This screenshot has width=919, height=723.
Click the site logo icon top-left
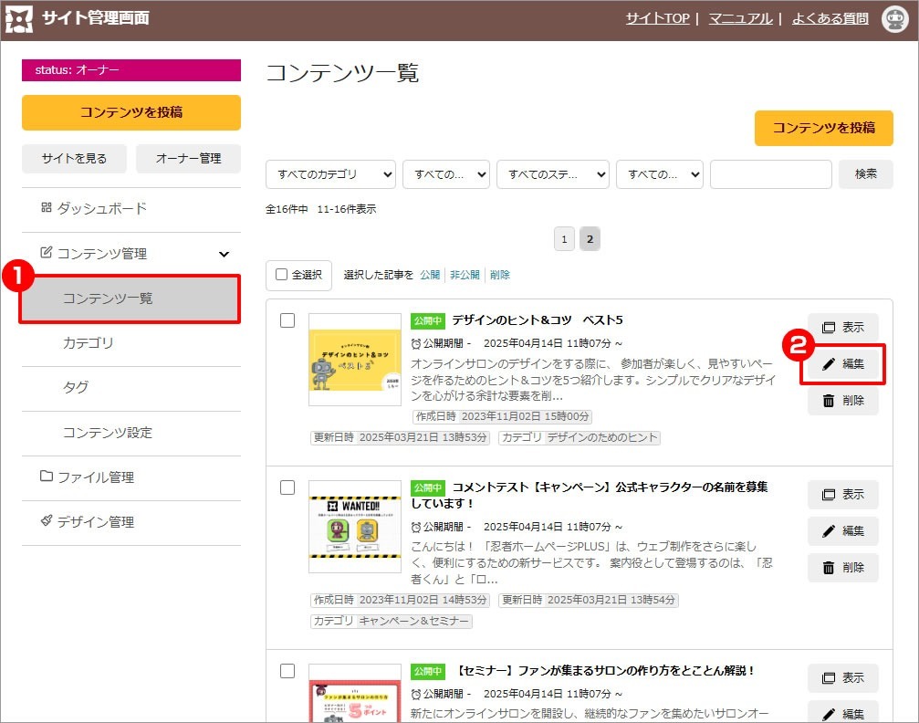pos(19,19)
